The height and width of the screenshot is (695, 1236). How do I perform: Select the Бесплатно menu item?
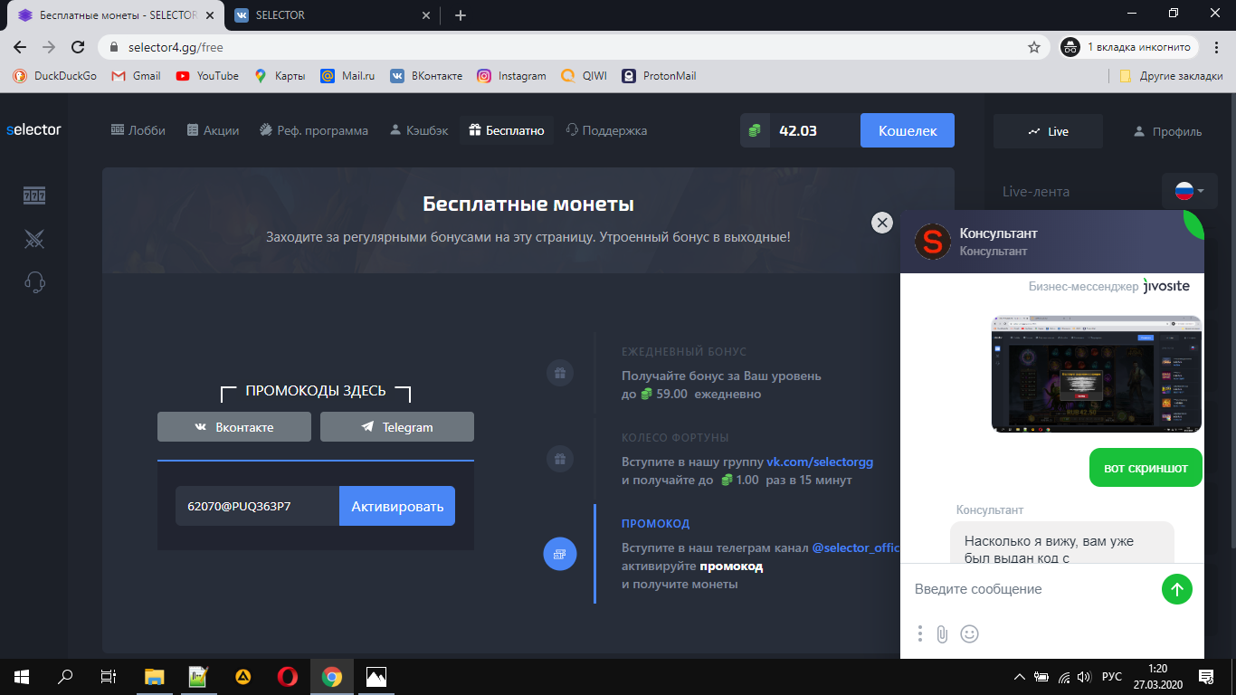pos(507,130)
